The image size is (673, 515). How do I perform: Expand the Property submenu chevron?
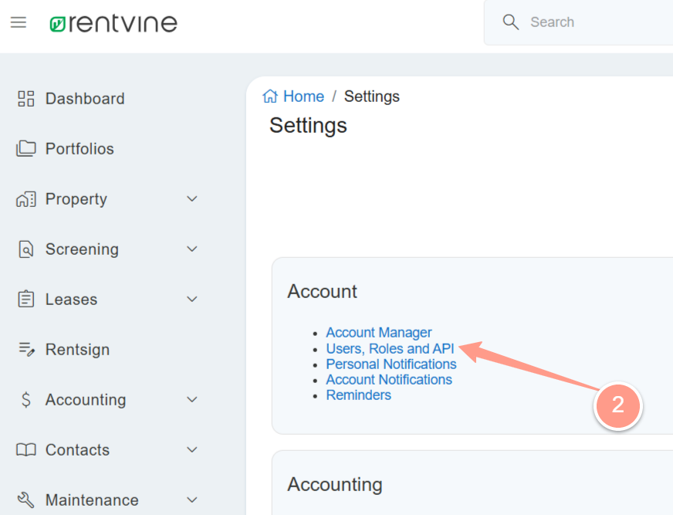point(192,199)
